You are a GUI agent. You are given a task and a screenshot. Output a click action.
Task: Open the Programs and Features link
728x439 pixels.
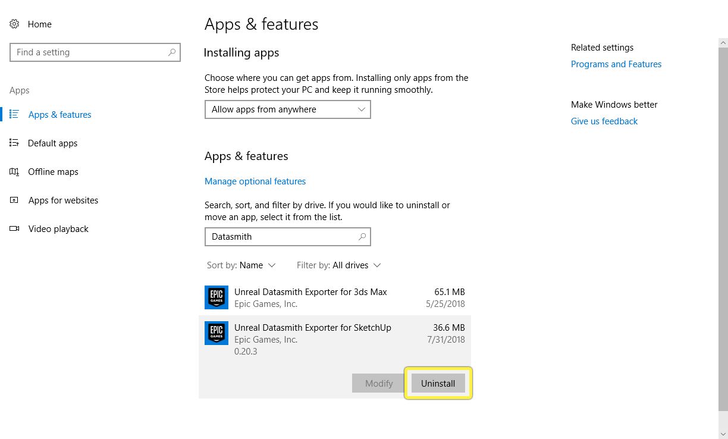(616, 64)
